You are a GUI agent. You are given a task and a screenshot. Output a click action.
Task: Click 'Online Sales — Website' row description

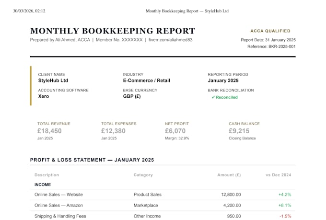[58, 195]
